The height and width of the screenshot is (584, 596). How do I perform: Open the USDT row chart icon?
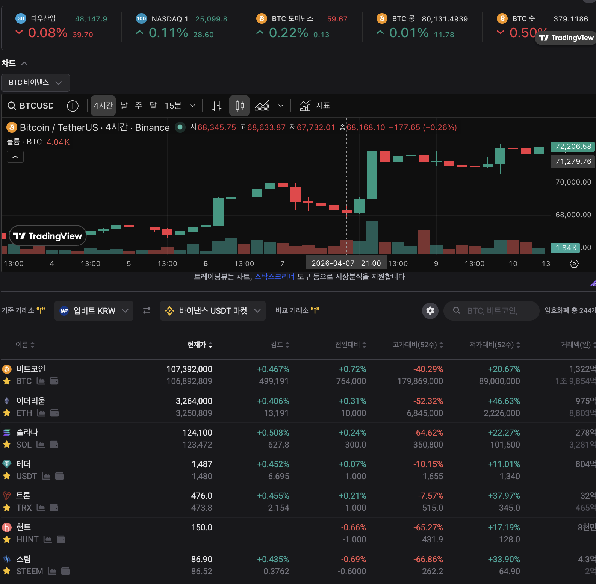coord(46,476)
